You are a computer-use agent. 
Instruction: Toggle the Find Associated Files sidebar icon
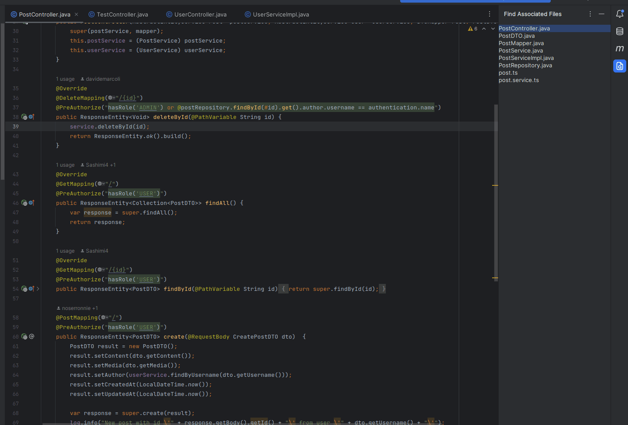tap(619, 66)
